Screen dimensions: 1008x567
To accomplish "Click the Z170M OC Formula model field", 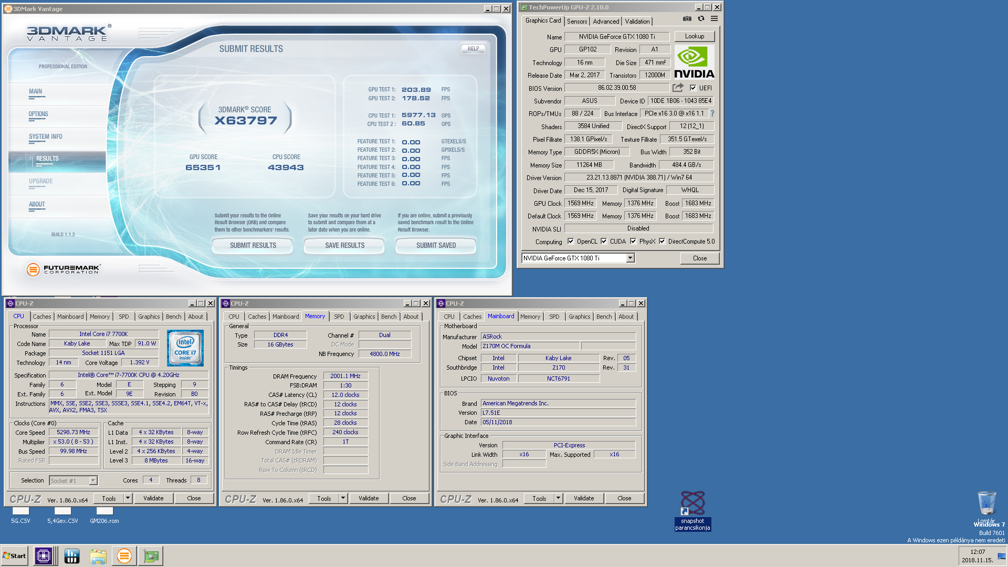I will pos(530,346).
